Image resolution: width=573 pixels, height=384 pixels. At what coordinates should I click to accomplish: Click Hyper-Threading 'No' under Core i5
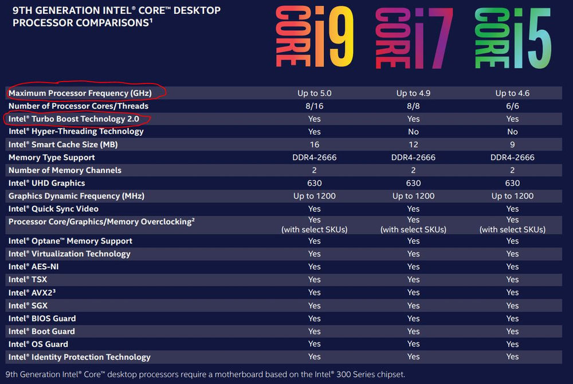tap(512, 131)
